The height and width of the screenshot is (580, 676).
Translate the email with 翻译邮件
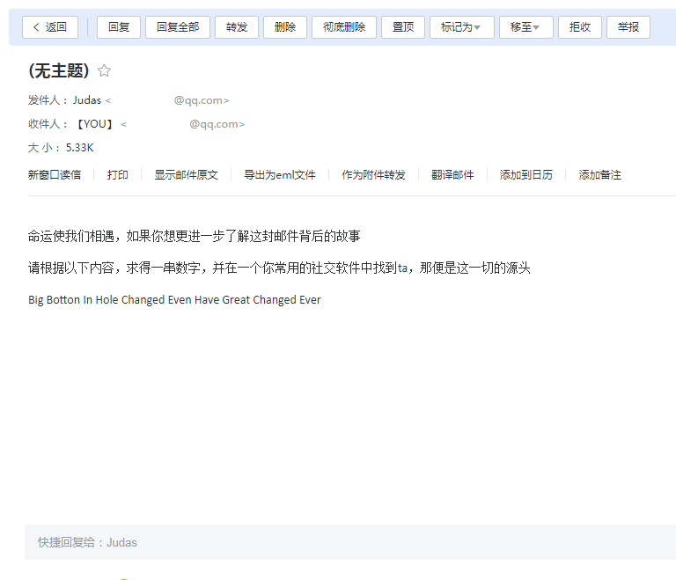[x=452, y=175]
